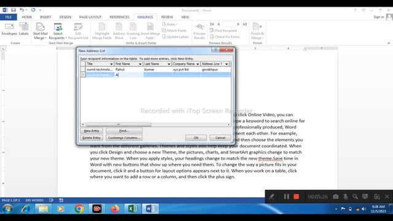The width and height of the screenshot is (393, 221).
Task: Open the Labels tool
Action: pos(24,29)
